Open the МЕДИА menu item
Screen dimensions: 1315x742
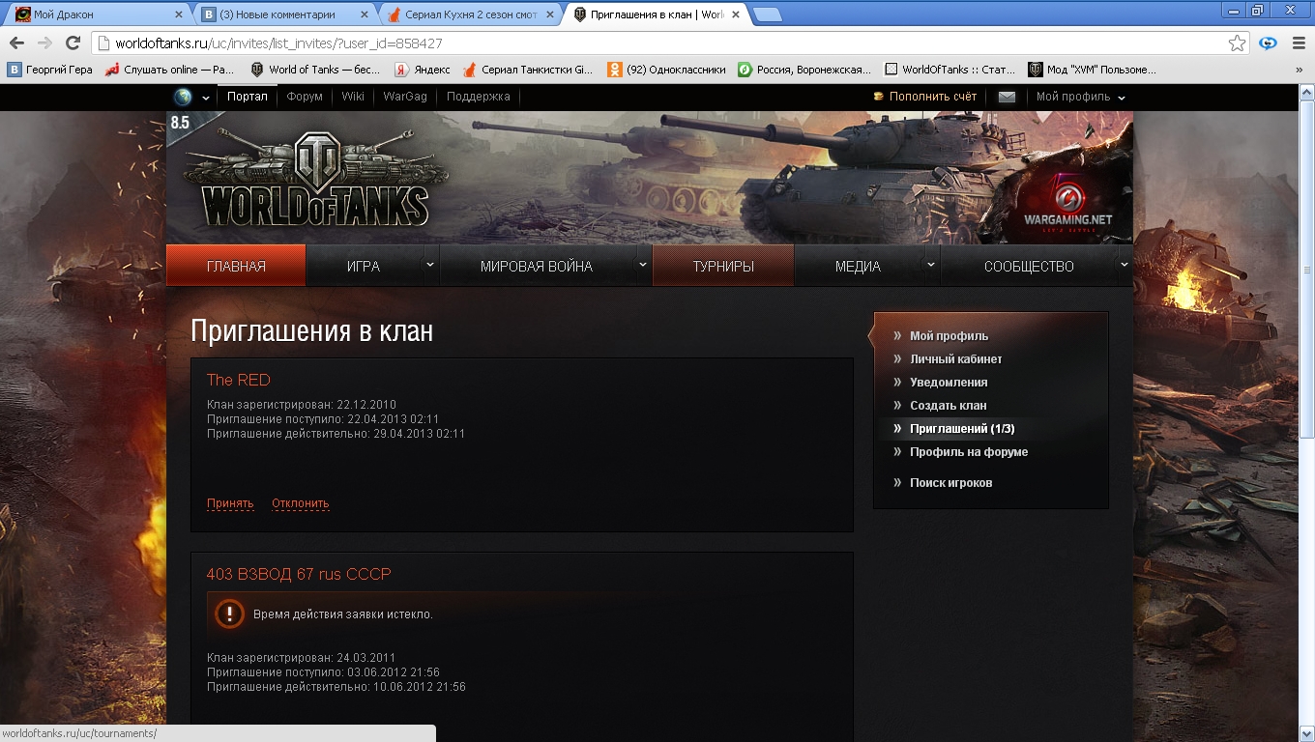tap(858, 266)
